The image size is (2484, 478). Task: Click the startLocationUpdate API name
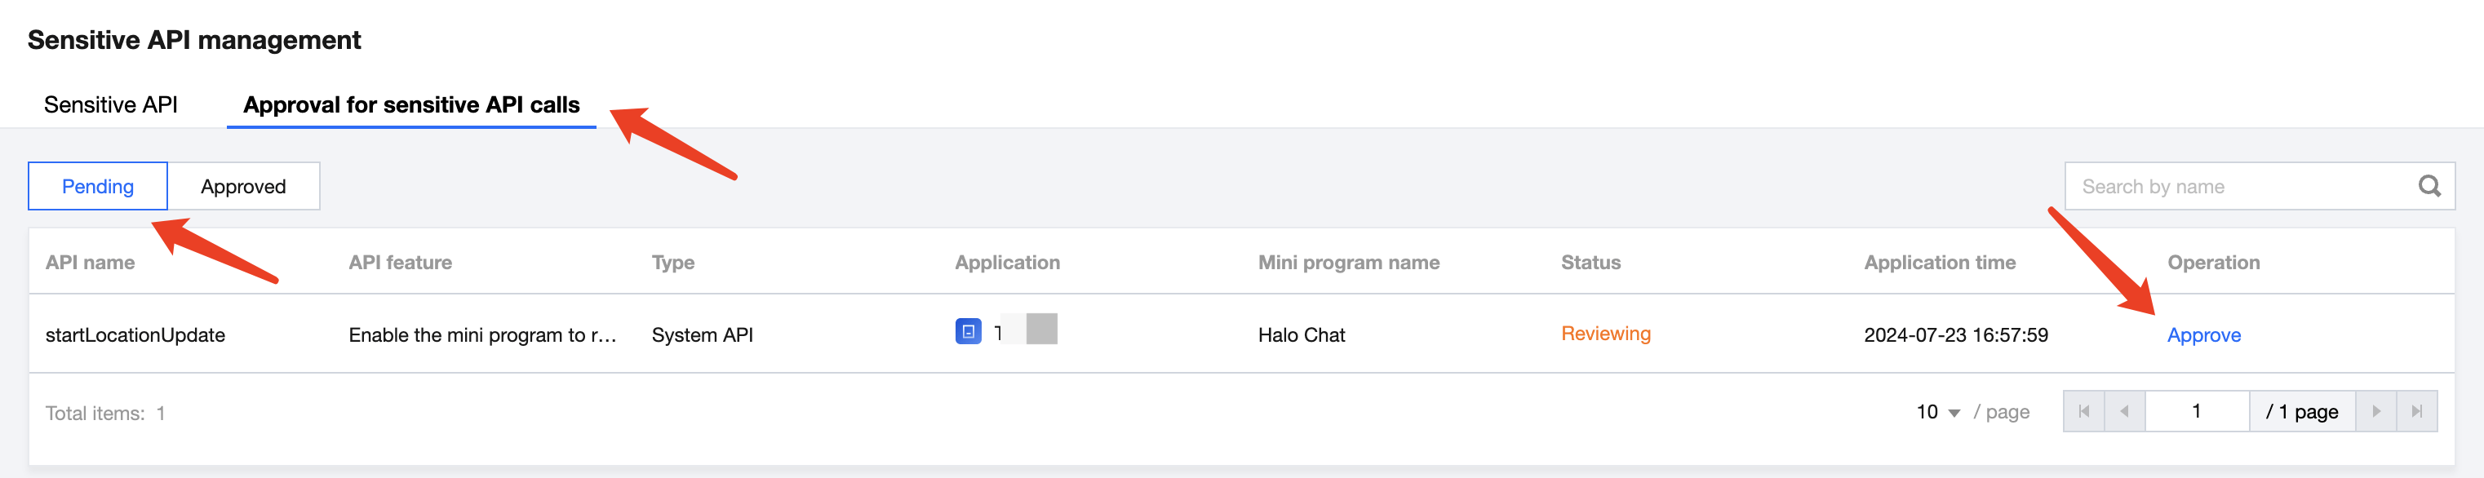pyautogui.click(x=135, y=335)
